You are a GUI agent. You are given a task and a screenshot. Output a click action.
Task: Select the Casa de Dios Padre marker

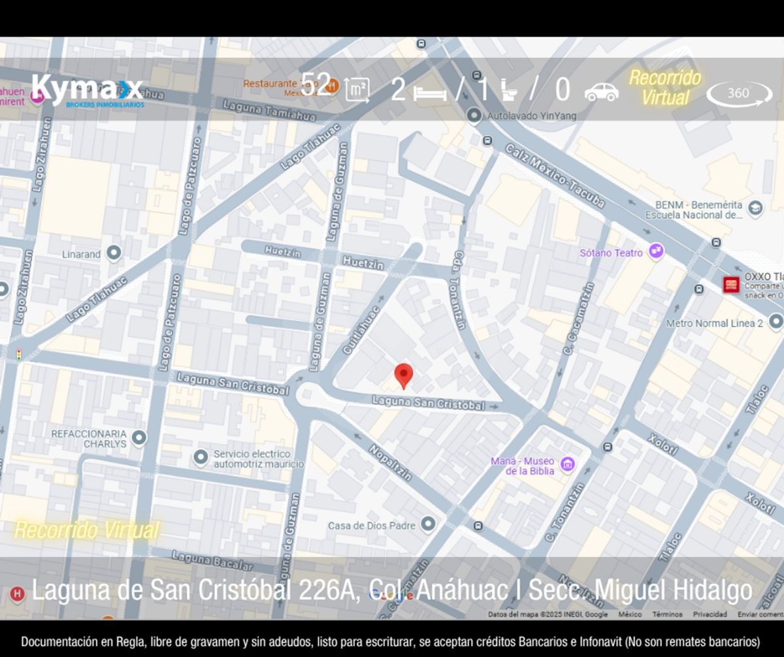pos(428,524)
